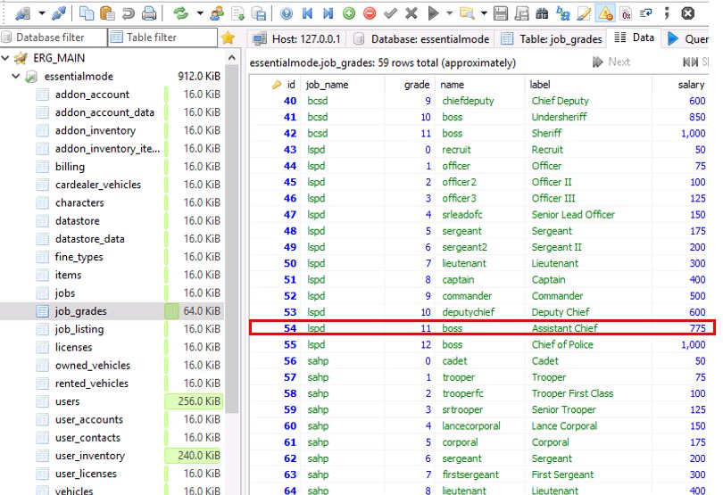Open the blue Help question-mark icon

pyautogui.click(x=287, y=13)
